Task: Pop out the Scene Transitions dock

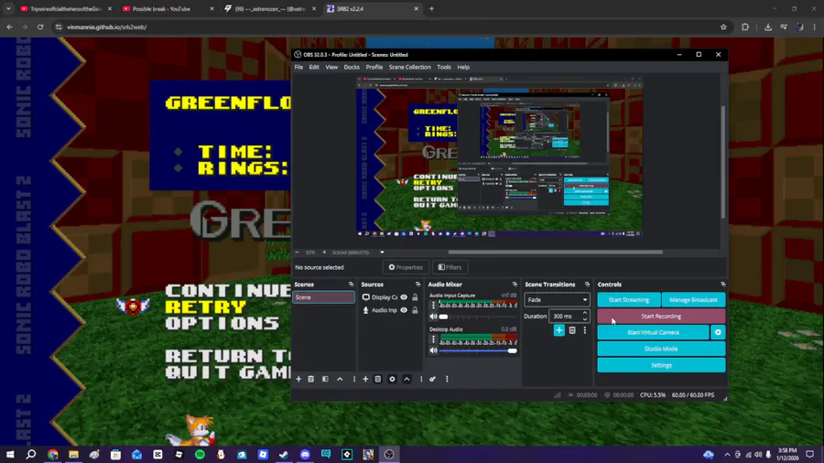Action: click(588, 285)
